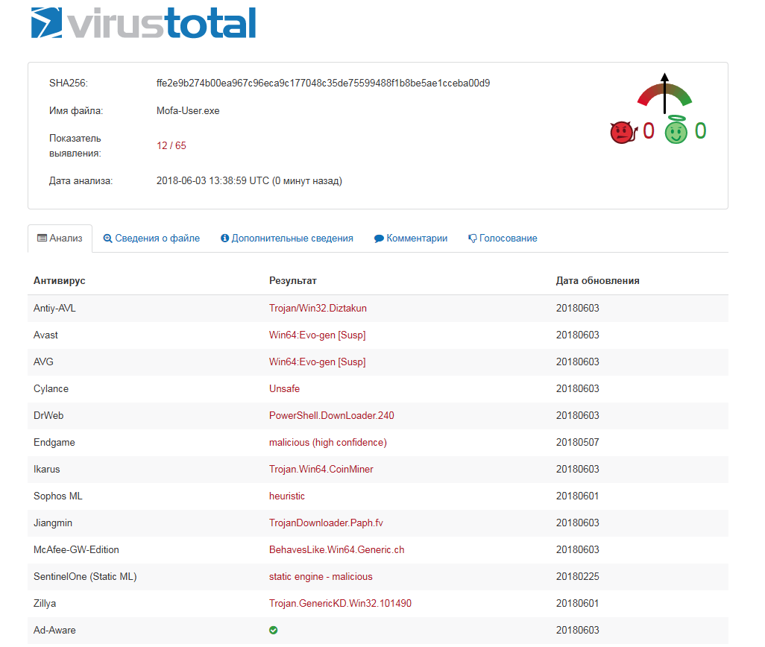Screen dimensions: 765x647
Task: Click the SHA256 label
Action: [69, 83]
